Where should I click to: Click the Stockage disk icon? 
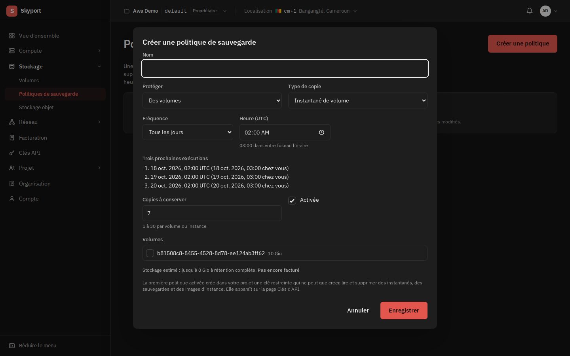12,66
